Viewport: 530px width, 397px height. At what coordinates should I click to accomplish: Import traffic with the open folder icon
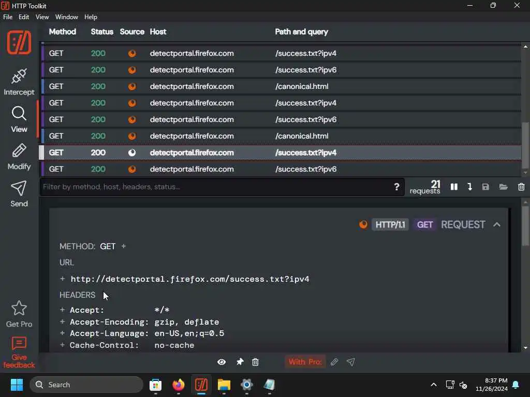pos(503,187)
